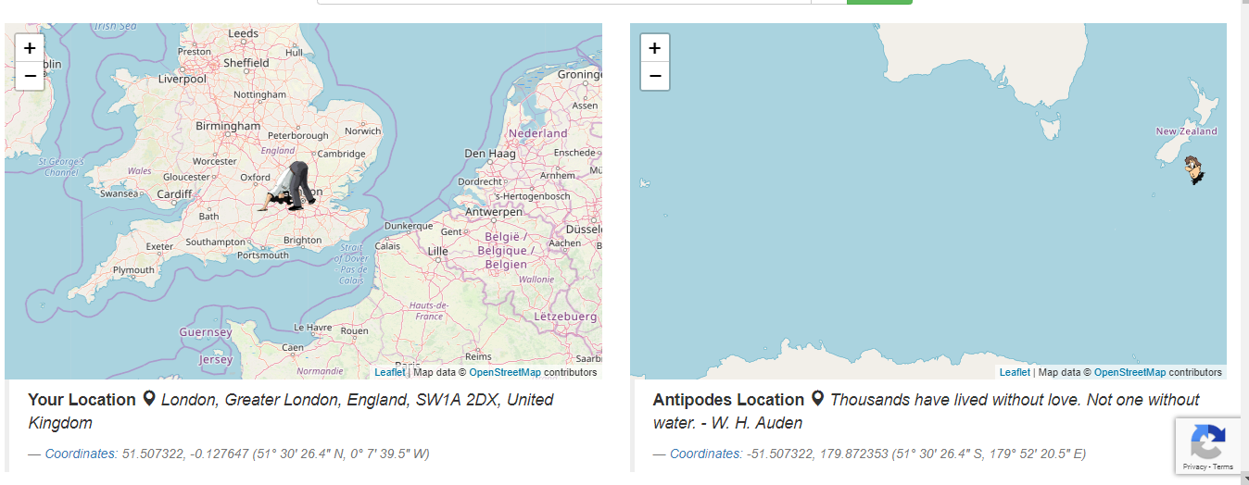Click the Norwich label on the map
1249x485 pixels.
pyautogui.click(x=362, y=131)
